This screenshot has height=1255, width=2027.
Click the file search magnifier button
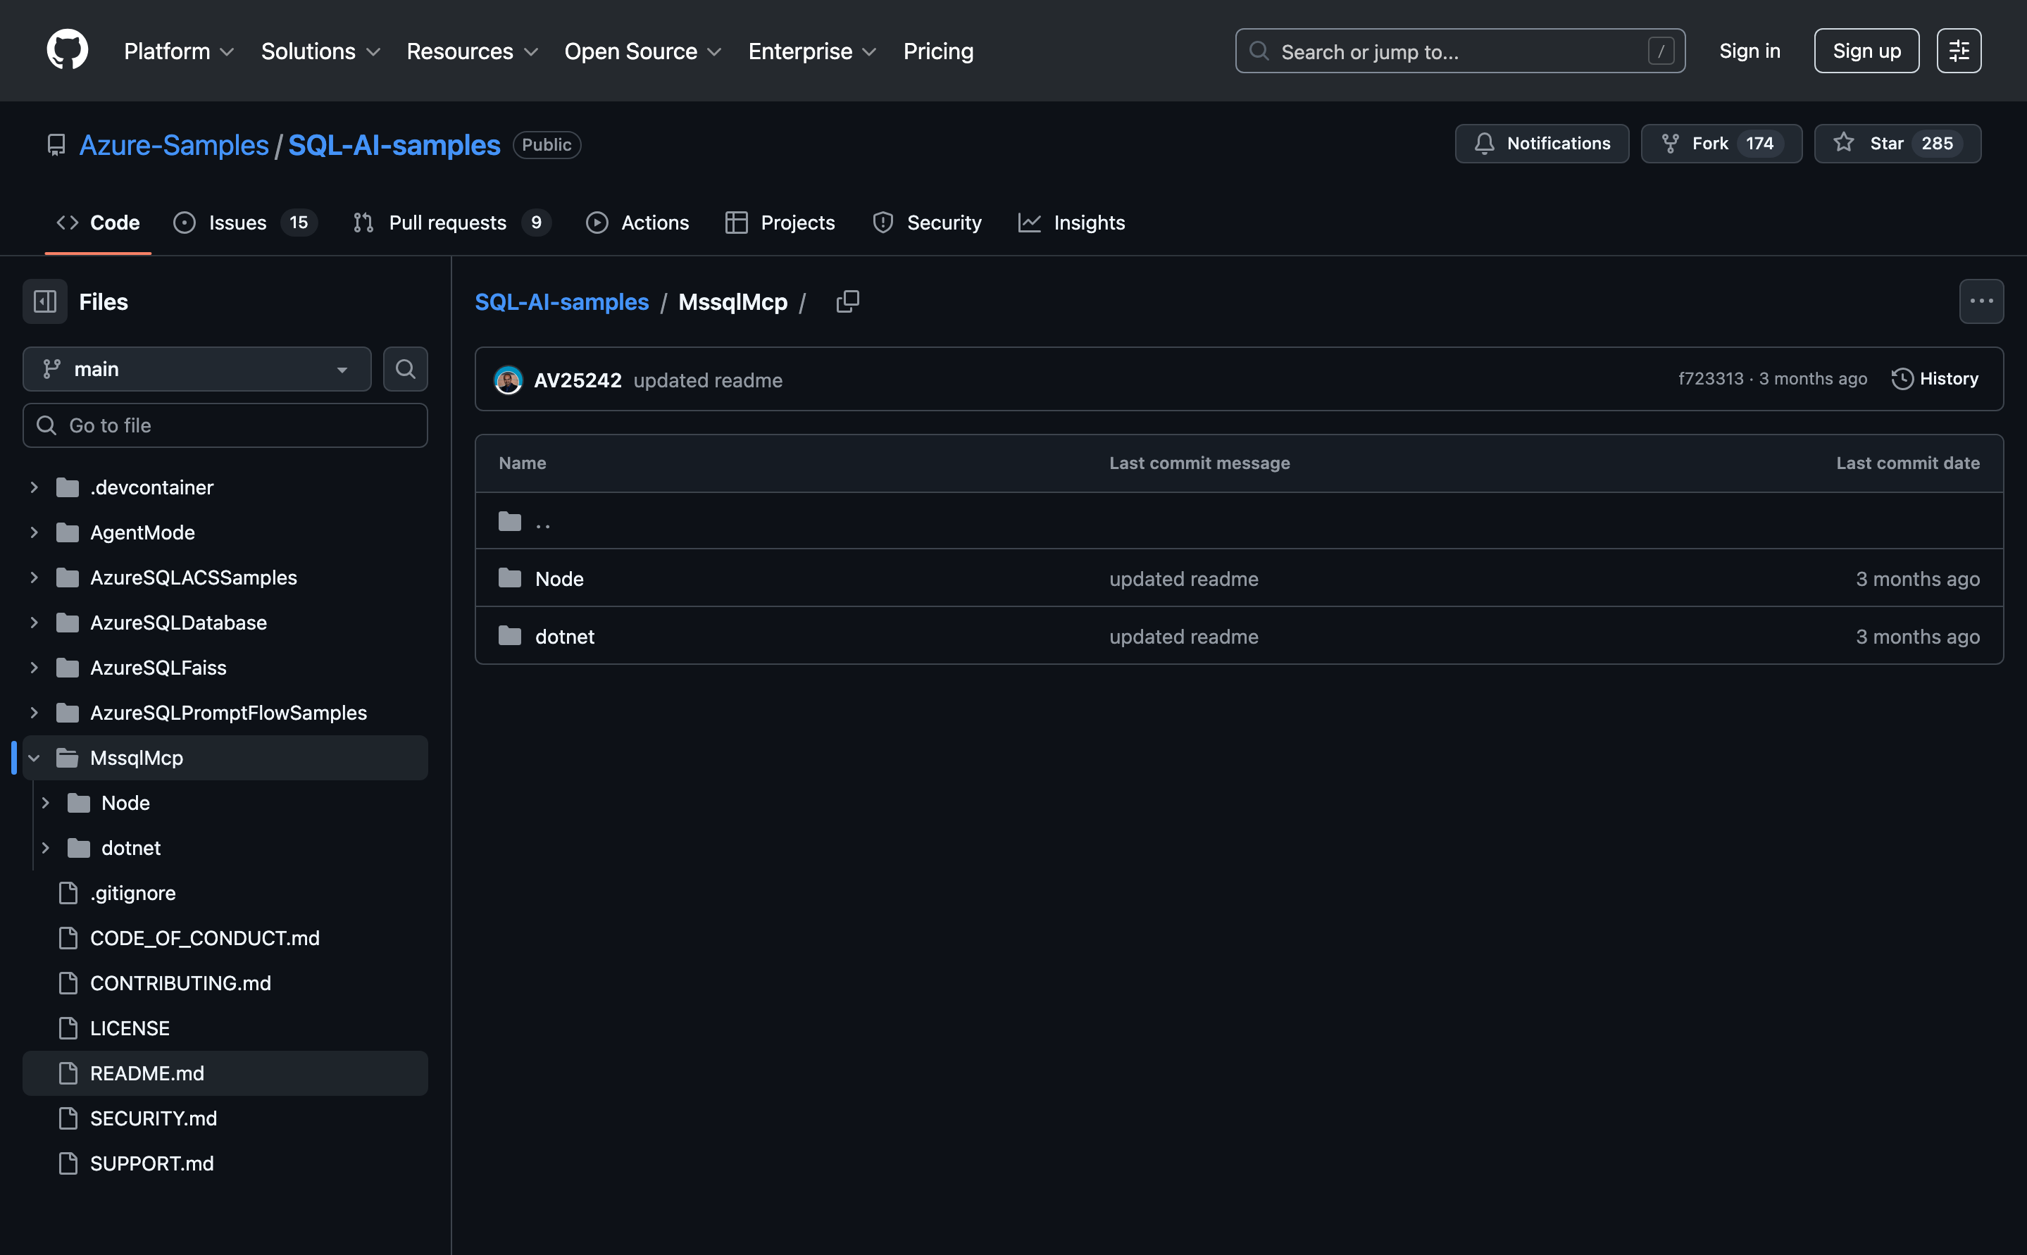pyautogui.click(x=405, y=368)
